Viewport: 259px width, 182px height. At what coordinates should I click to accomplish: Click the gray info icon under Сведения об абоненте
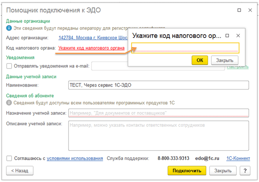point(9,103)
